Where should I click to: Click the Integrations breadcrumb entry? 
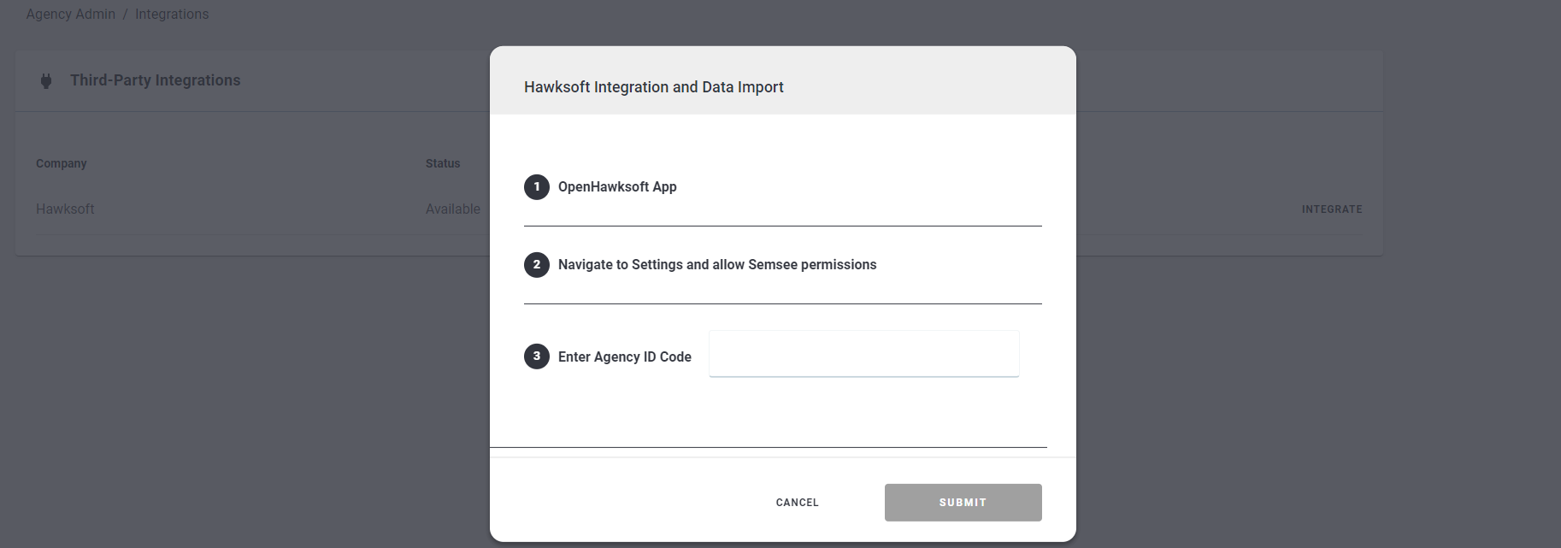tap(172, 14)
